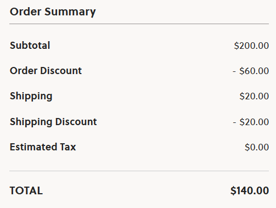The width and height of the screenshot is (276, 208).
Task: Click the Order Summary heading
Action: 53,12
